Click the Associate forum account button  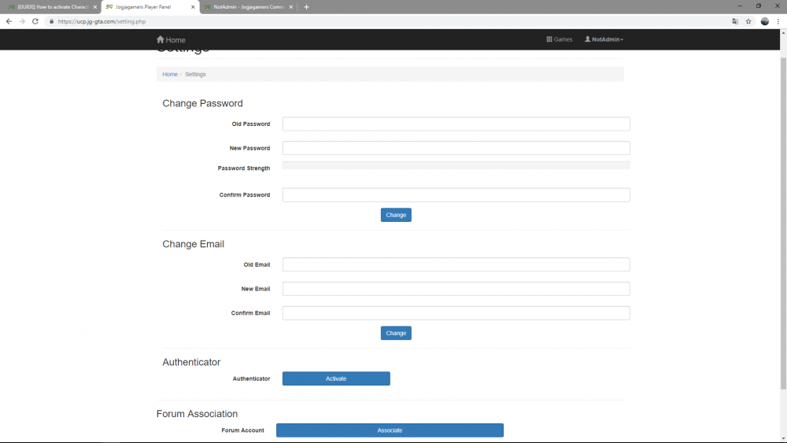pos(390,430)
